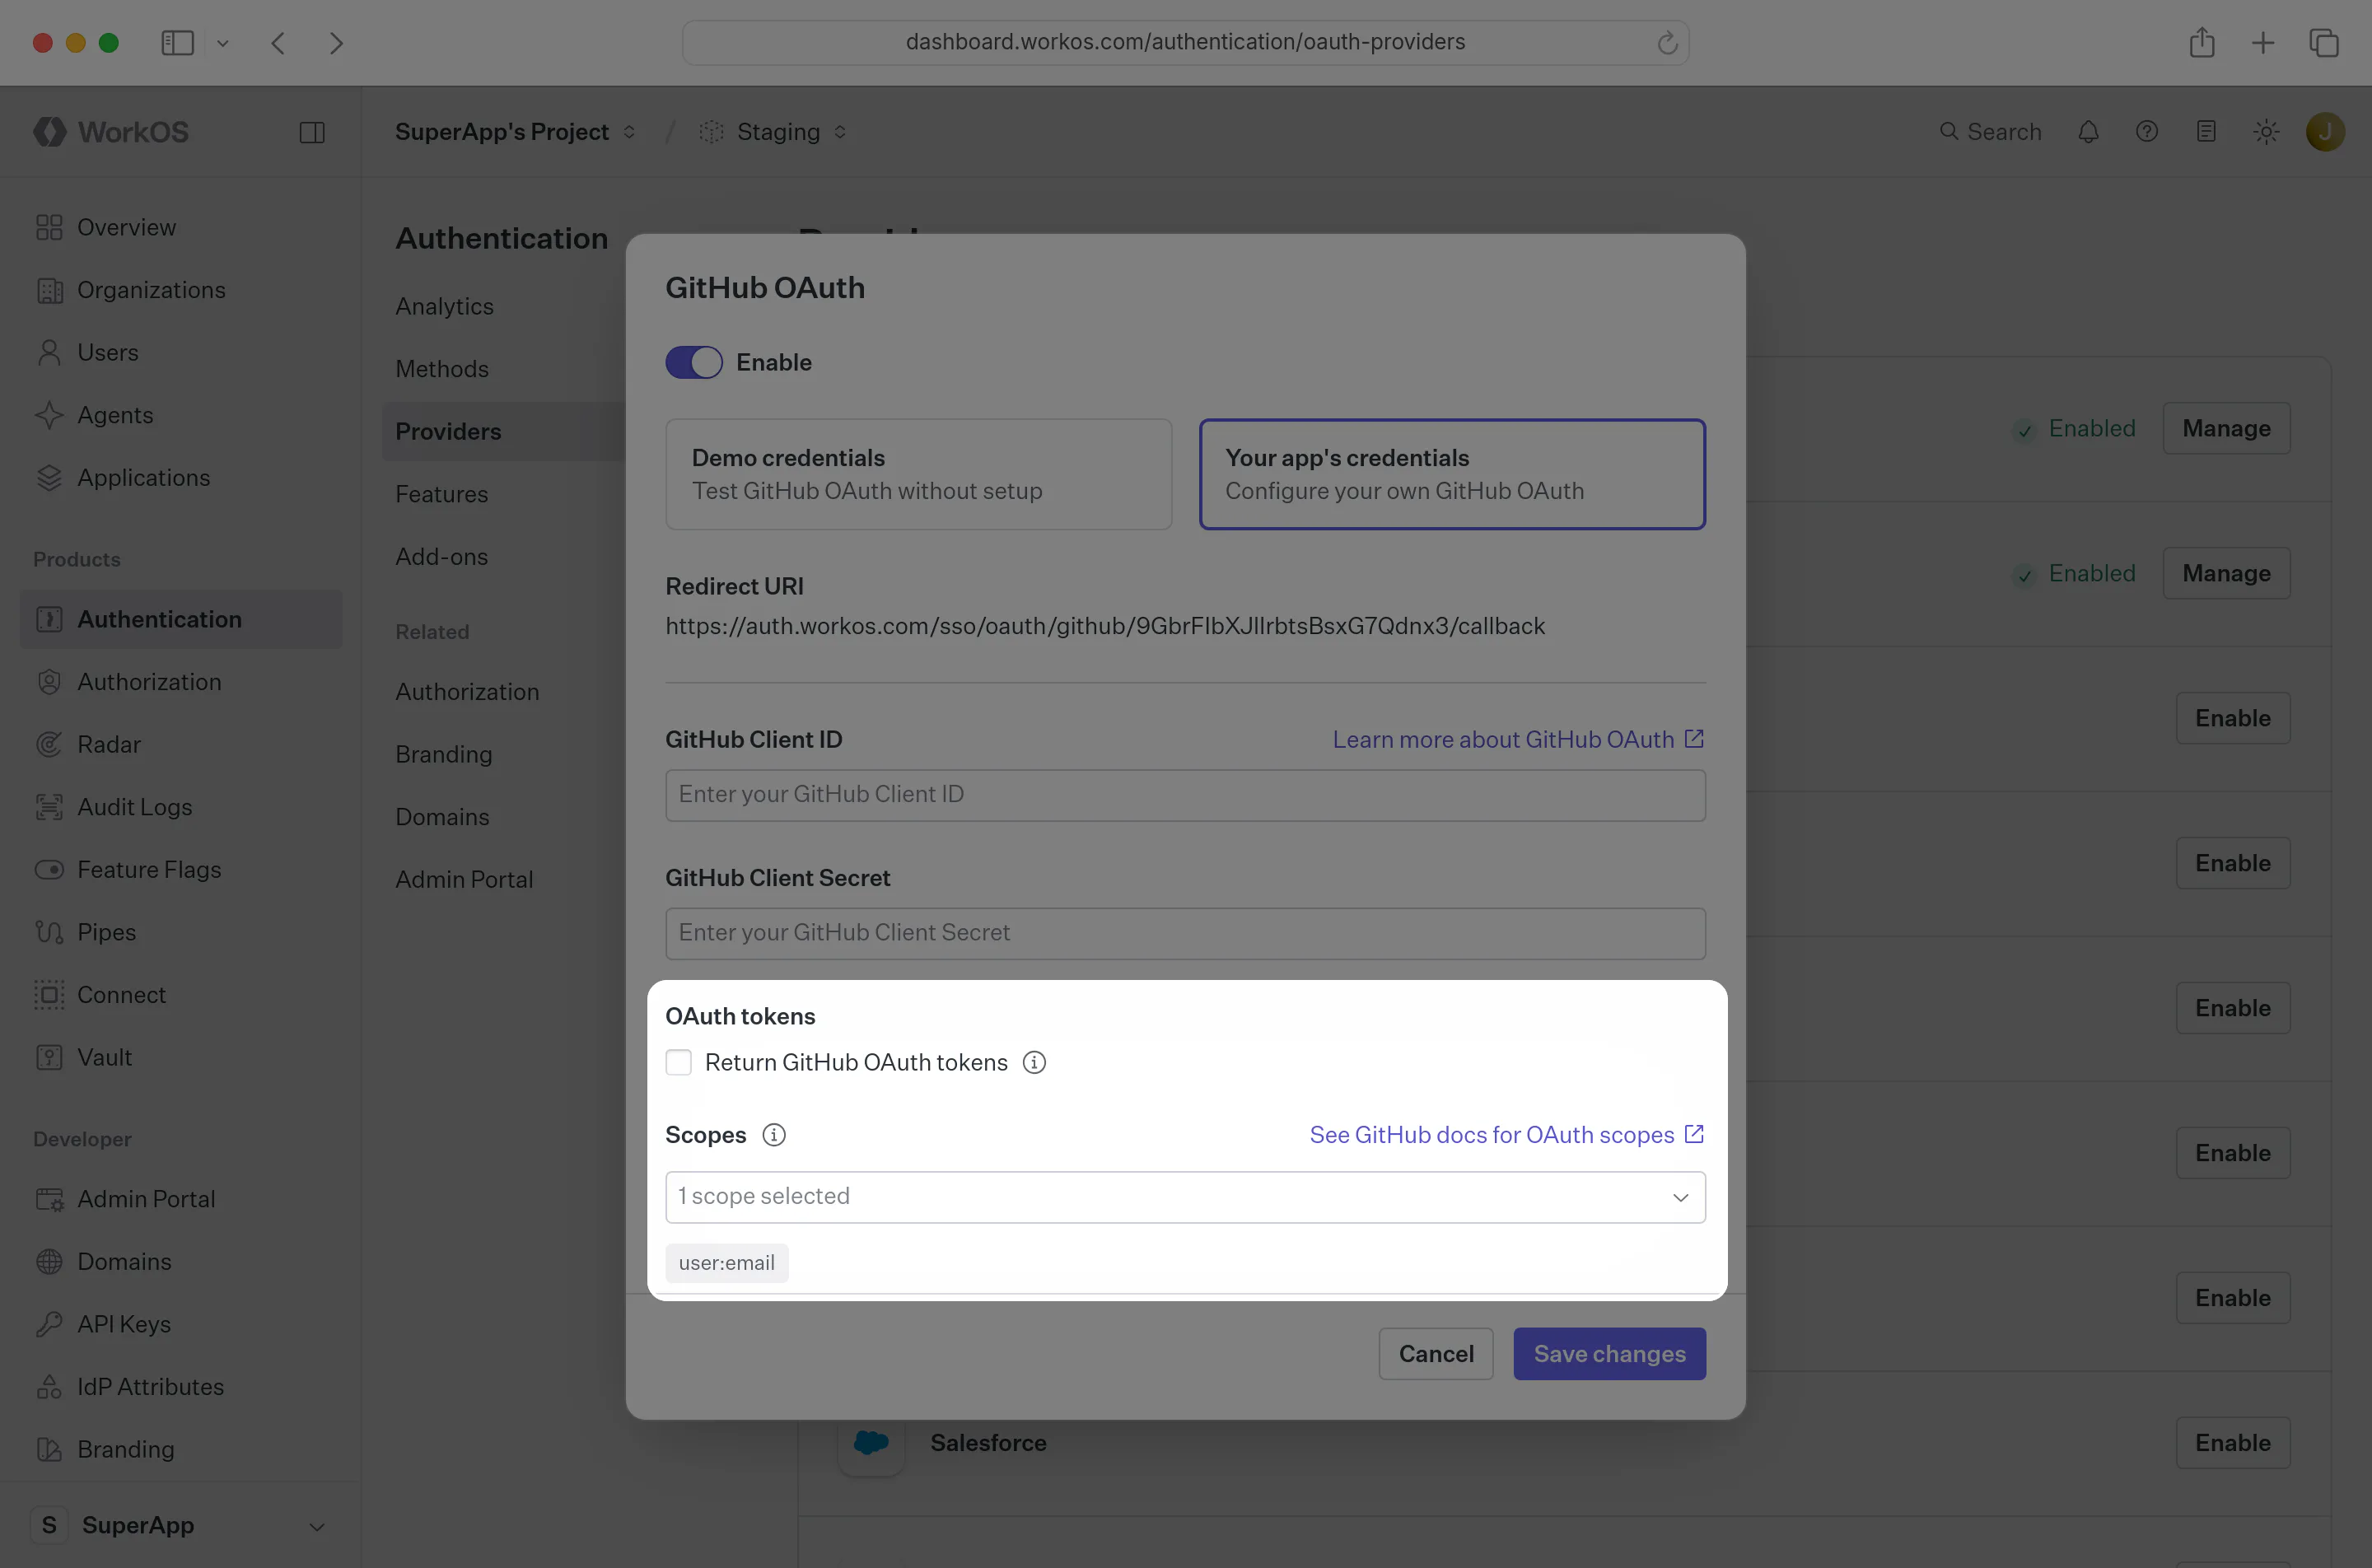Show browser tab overview
The image size is (2372, 1568).
click(2324, 43)
